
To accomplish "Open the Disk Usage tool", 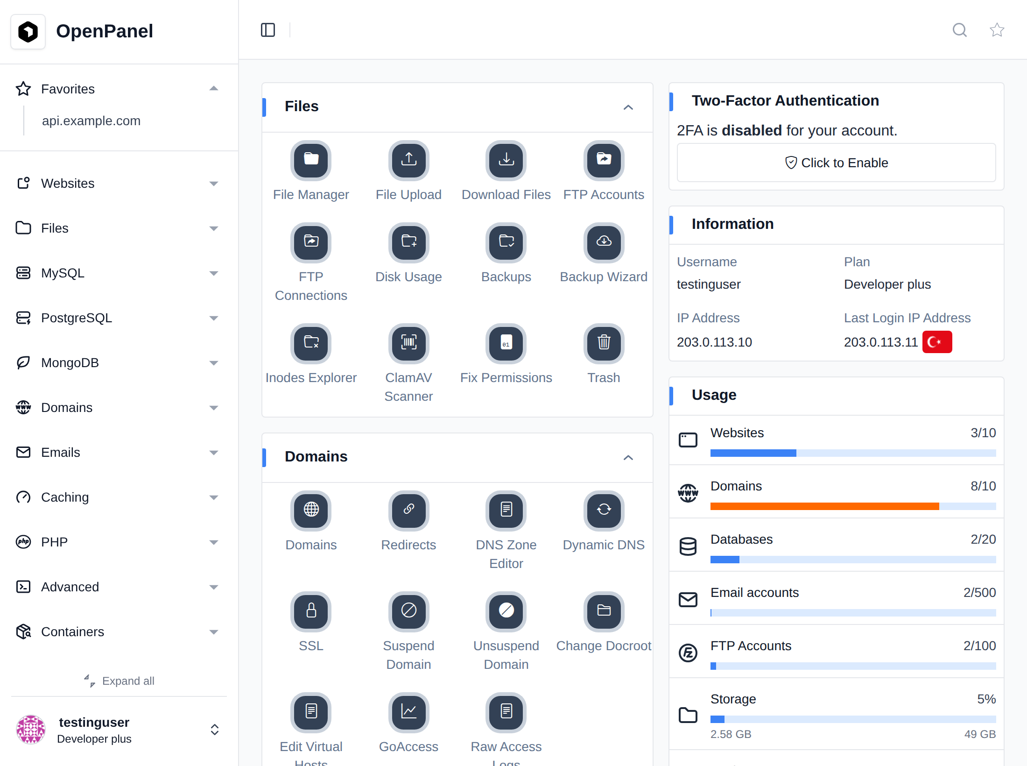I will coord(408,242).
